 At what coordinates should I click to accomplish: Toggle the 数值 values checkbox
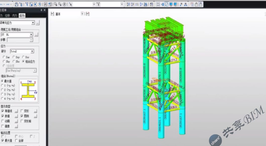click(x=3, y=116)
